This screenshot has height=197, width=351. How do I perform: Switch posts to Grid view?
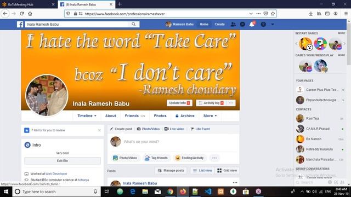coord(227,171)
